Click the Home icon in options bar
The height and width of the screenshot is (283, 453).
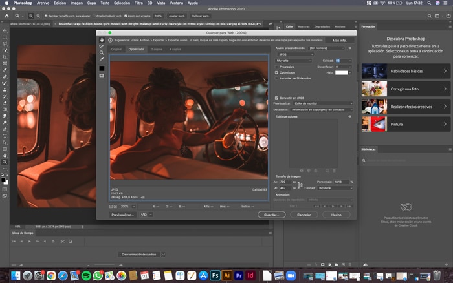pos(6,16)
